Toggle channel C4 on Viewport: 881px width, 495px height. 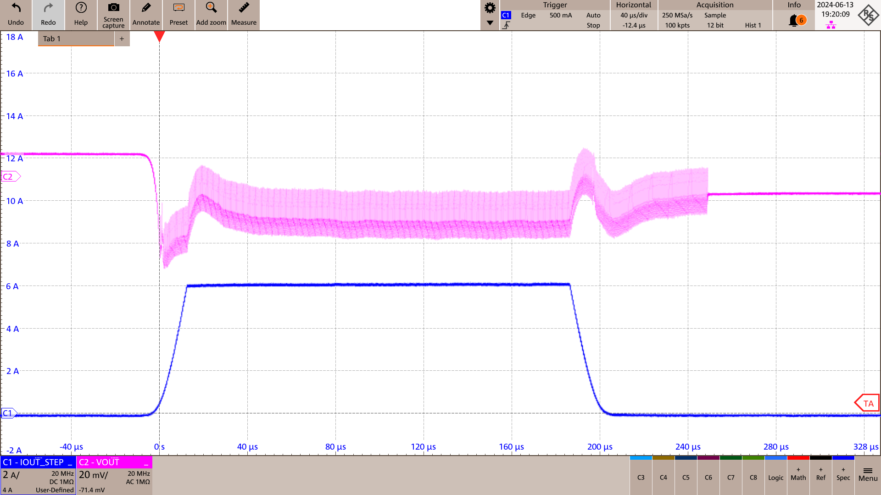(x=663, y=477)
